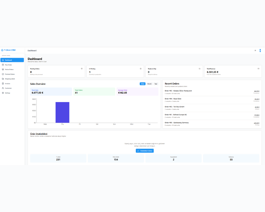Navigate to Invoices in the sidebar
Screen dimensions: 265x212
(7, 83)
